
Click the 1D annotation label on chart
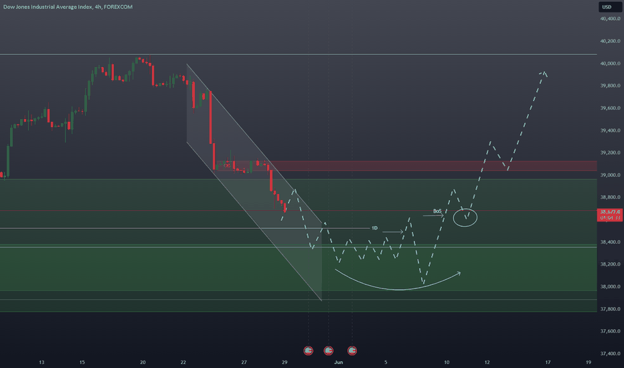coord(374,228)
